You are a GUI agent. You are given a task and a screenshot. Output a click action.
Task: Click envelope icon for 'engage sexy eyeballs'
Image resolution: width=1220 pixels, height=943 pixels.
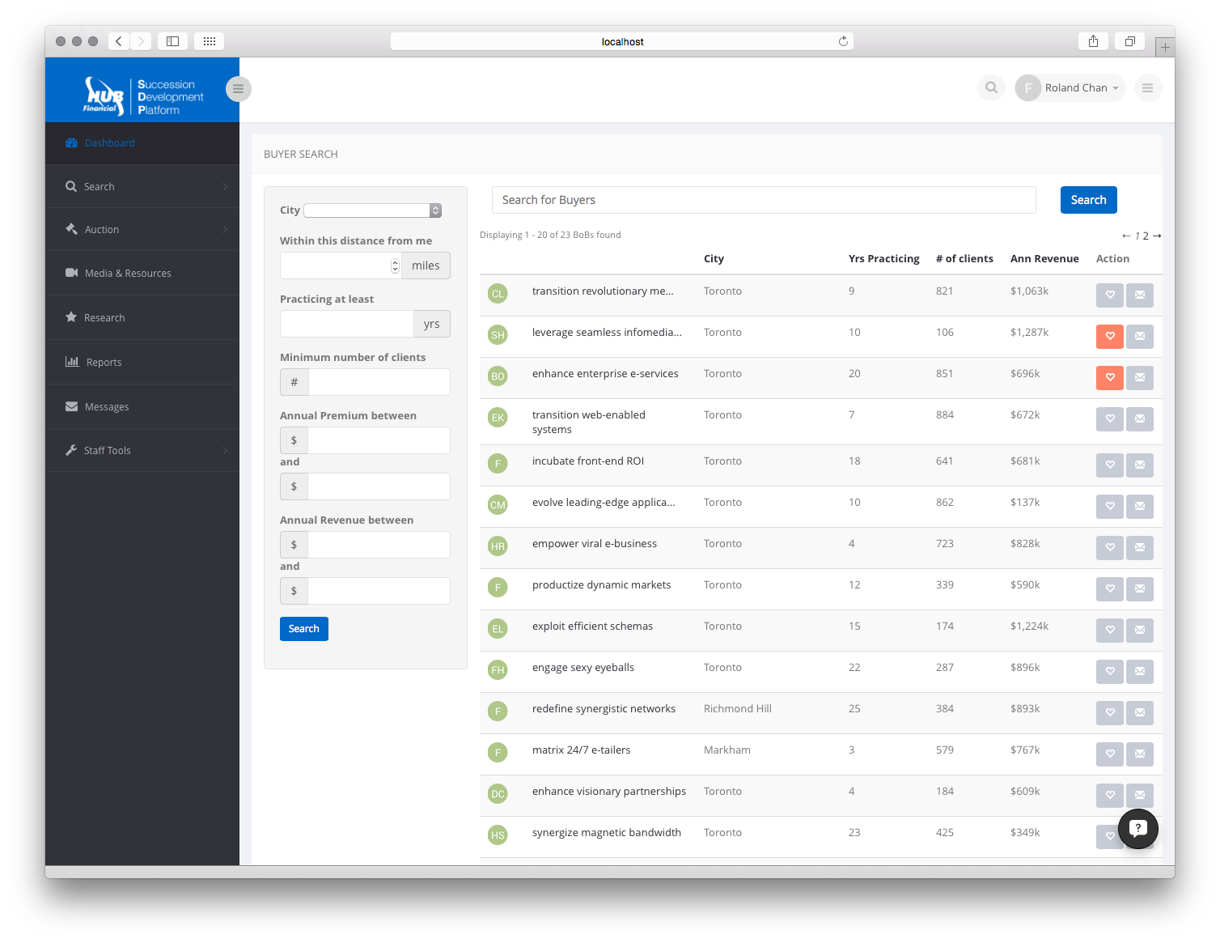[1140, 672]
